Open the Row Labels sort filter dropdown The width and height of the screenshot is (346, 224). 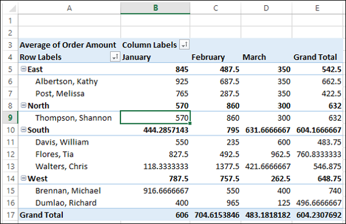tap(115, 57)
